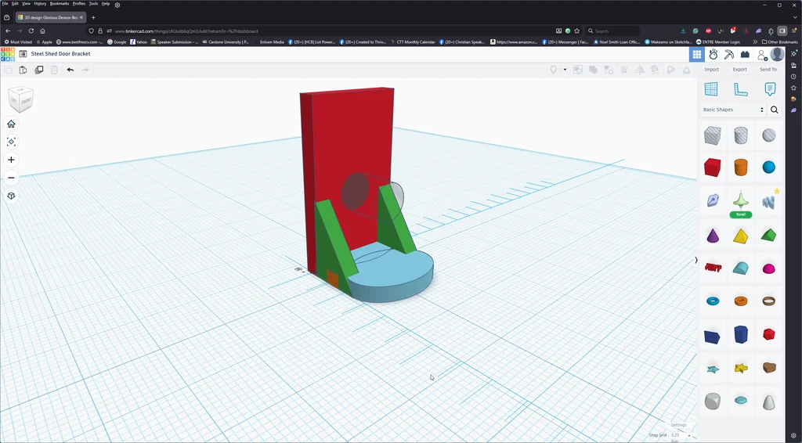Switch to the Blocks pickaxe mode
Image resolution: width=802 pixels, height=443 pixels.
[x=728, y=54]
